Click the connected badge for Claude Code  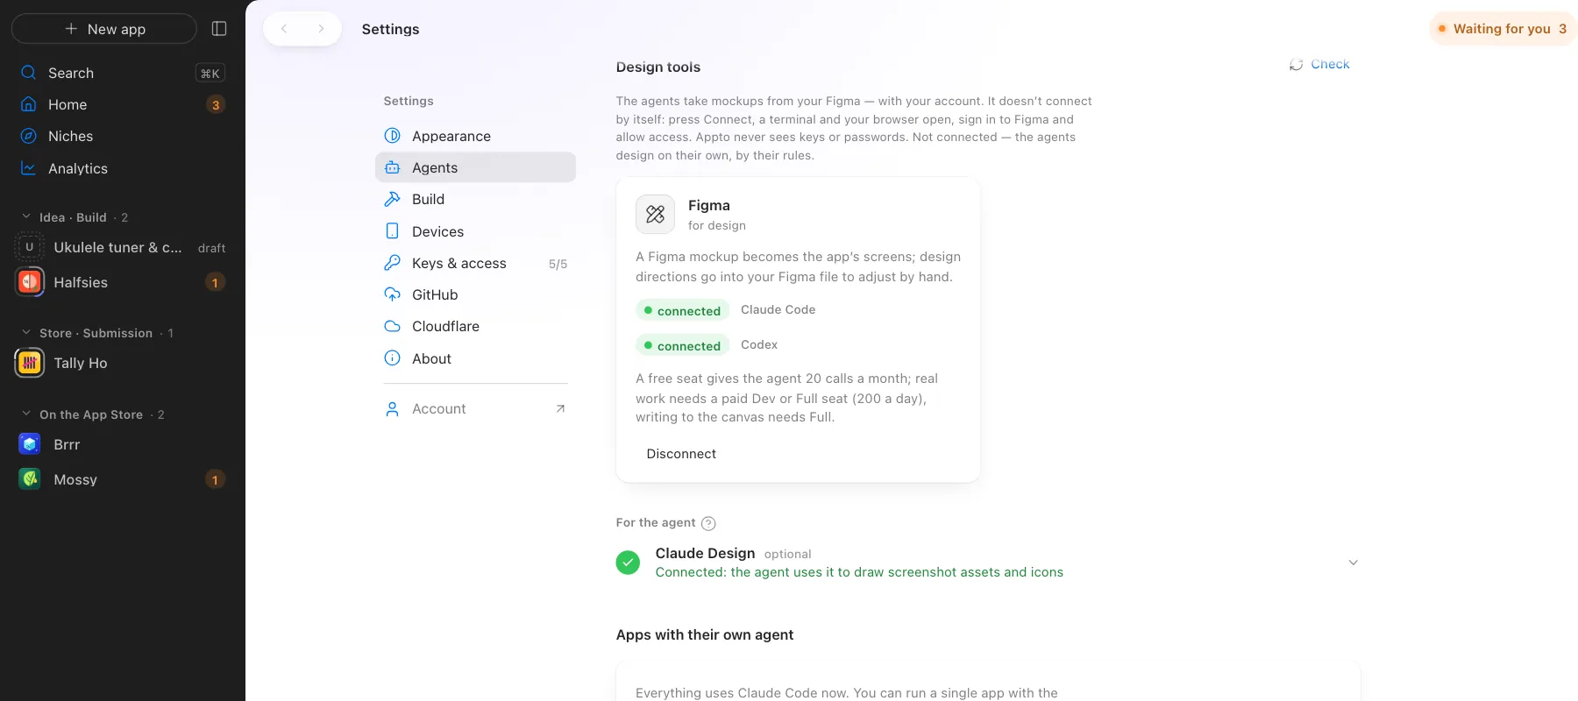tap(682, 310)
